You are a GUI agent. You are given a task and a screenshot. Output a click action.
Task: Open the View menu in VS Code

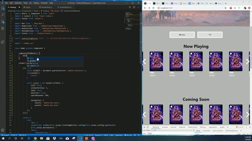coord(25,3)
